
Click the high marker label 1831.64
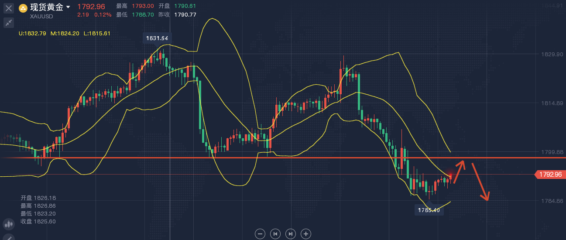point(157,38)
